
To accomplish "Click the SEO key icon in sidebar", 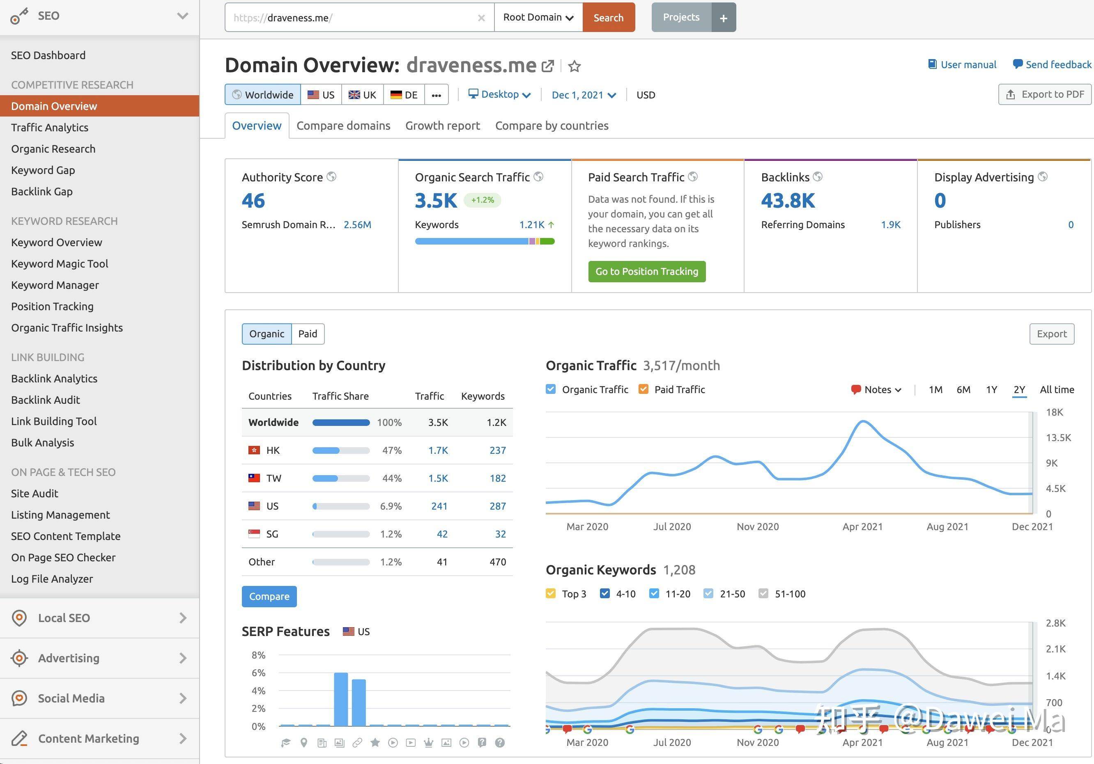I will click(19, 16).
